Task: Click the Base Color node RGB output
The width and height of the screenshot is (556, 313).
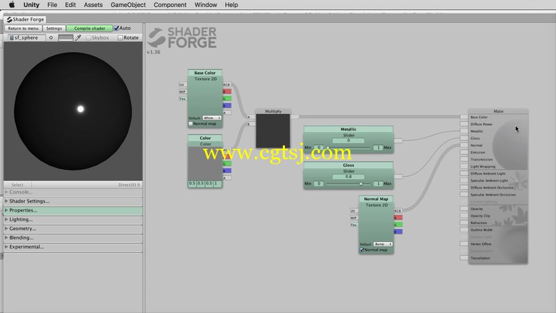Action: pyautogui.click(x=227, y=84)
